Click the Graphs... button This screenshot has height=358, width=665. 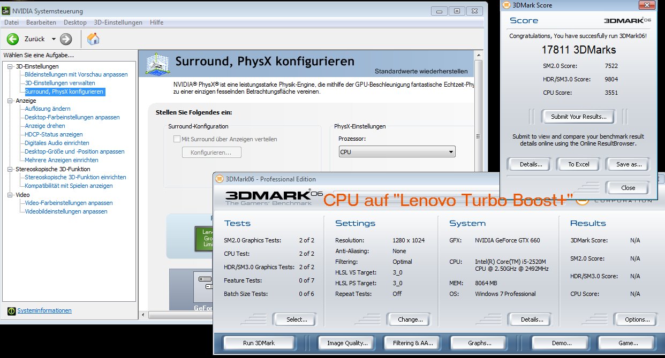tap(479, 343)
